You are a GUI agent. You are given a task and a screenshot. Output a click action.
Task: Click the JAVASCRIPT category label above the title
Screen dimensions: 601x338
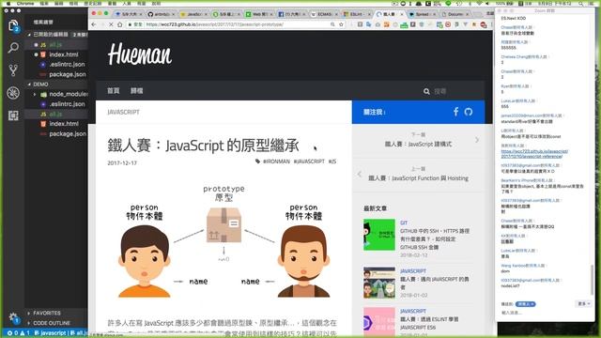click(x=123, y=112)
